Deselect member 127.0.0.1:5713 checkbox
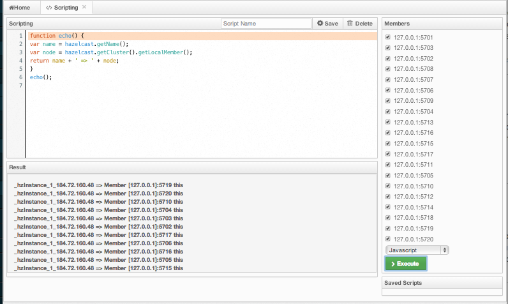The width and height of the screenshot is (508, 304). [x=388, y=122]
